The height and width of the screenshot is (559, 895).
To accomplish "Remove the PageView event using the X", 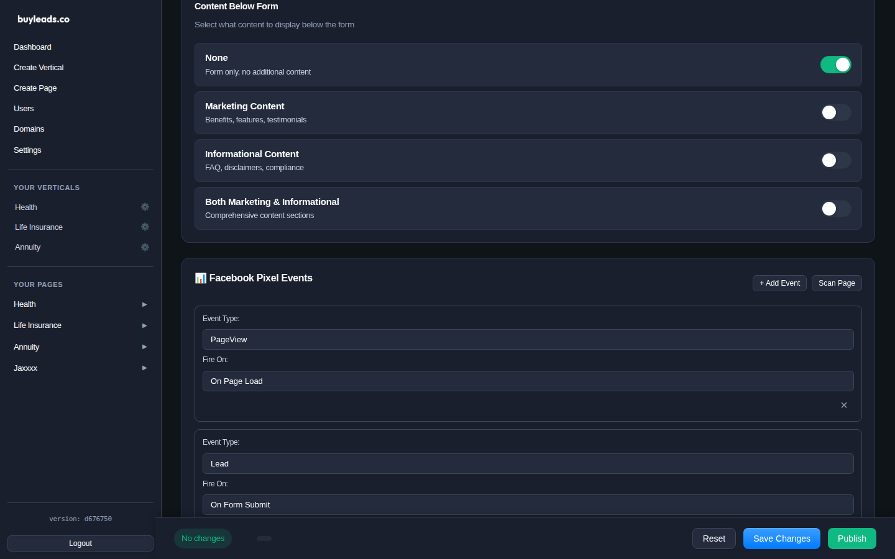I will 844,405.
